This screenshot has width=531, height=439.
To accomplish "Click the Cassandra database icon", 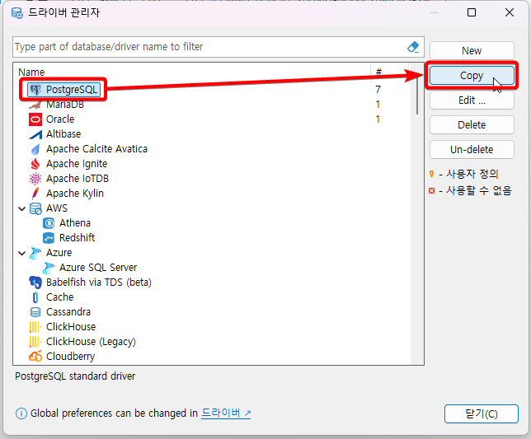I will (35, 312).
